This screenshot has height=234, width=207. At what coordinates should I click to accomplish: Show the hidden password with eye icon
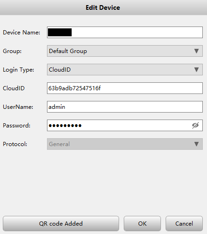click(x=195, y=125)
